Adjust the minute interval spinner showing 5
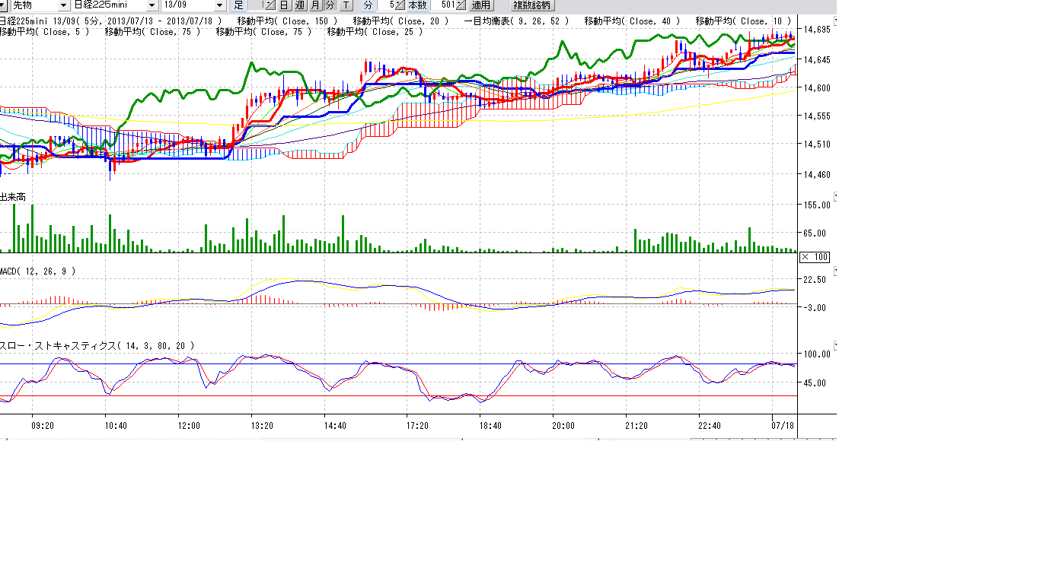Image resolution: width=1040 pixels, height=584 pixels. point(398,5)
